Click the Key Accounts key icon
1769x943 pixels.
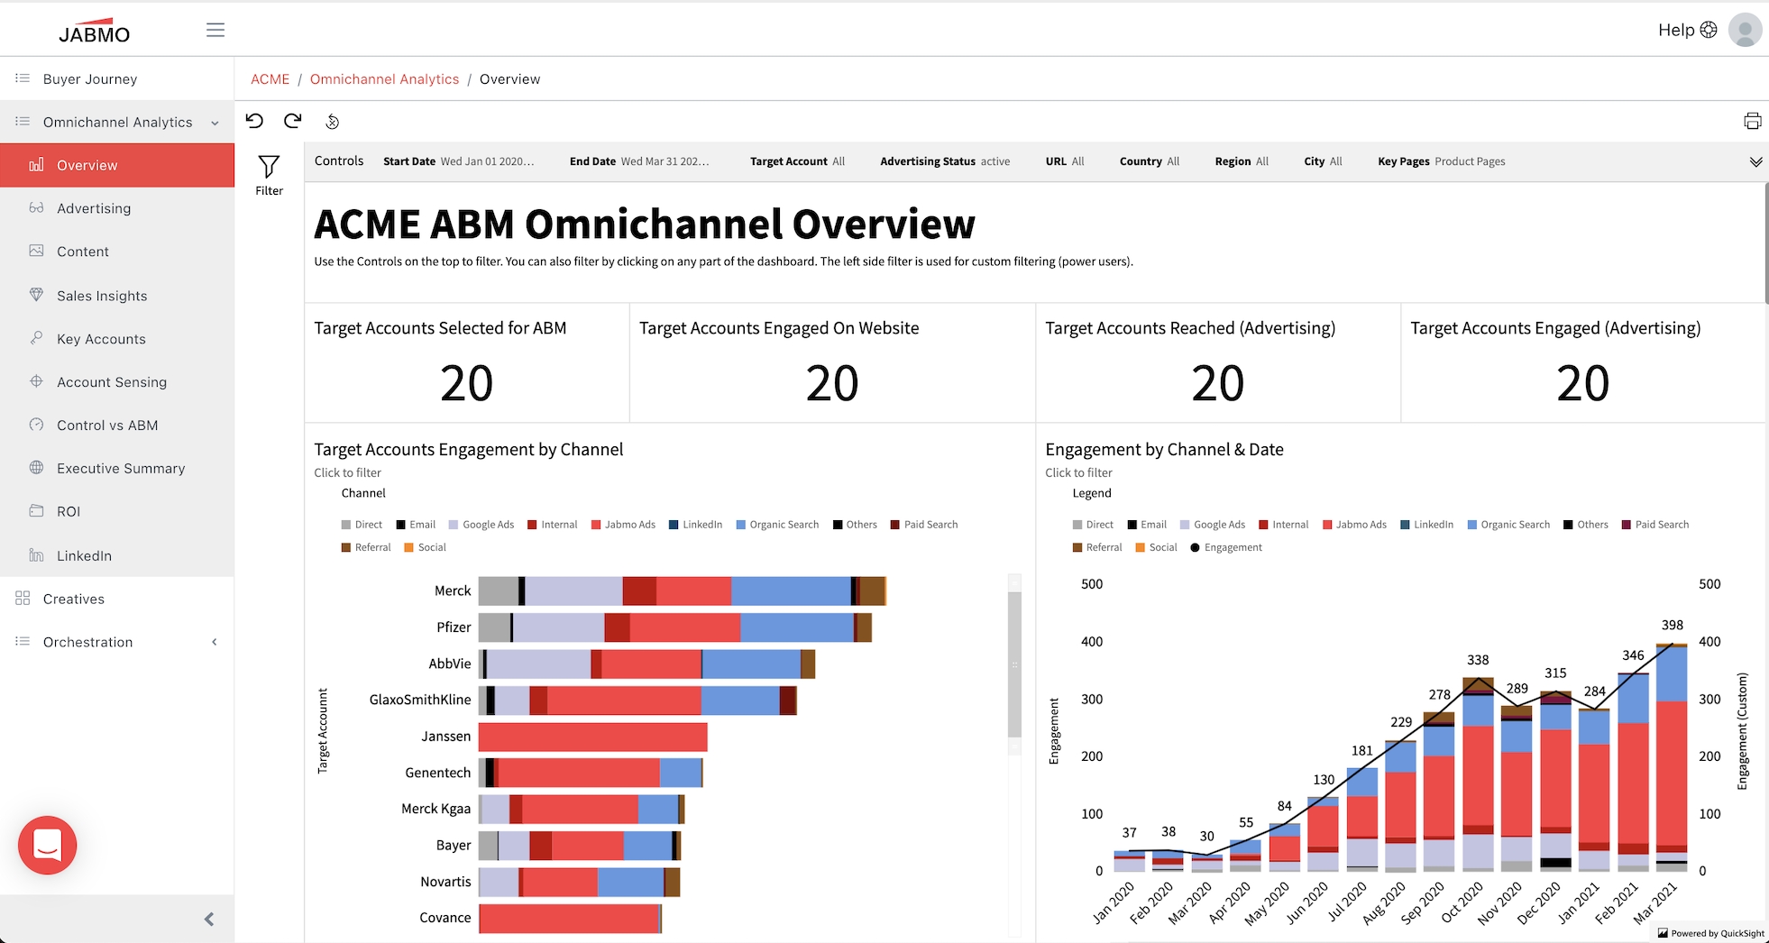point(36,338)
